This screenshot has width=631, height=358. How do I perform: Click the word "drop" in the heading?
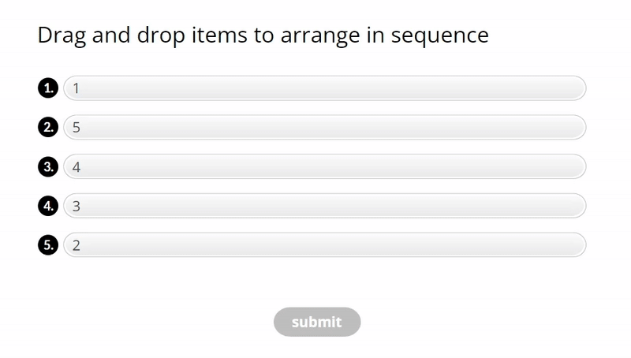pos(161,35)
